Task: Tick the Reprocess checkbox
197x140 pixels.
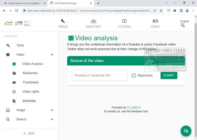Action: pos(134,76)
